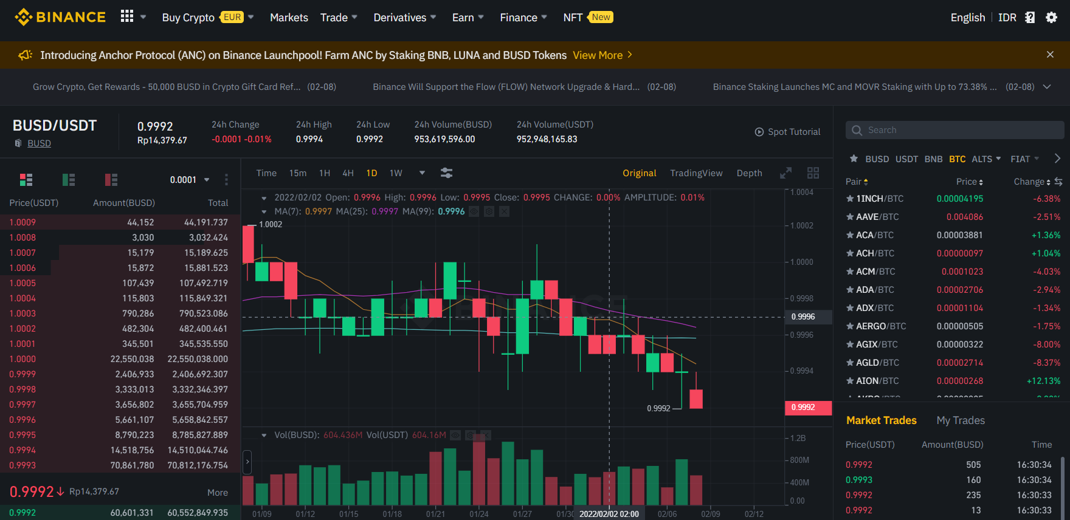Image resolution: width=1070 pixels, height=520 pixels.
Task: Favorite the AION/BTC pair star
Action: tap(850, 381)
